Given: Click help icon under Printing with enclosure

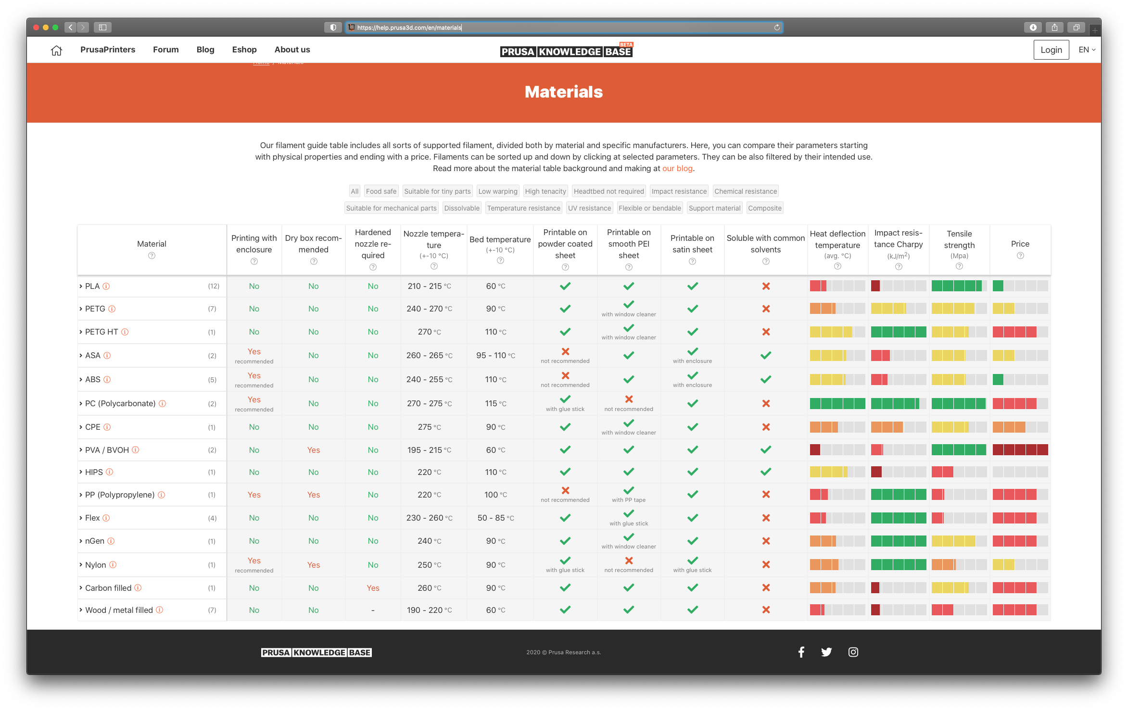Looking at the screenshot, I should pos(254,262).
